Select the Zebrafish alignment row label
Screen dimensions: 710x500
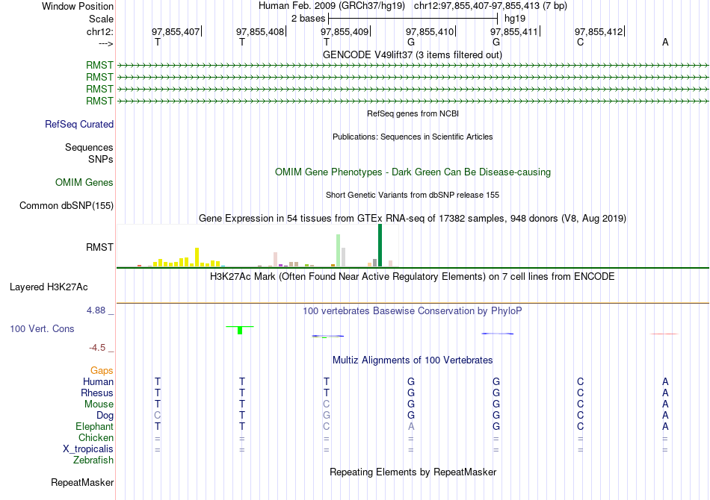click(x=93, y=460)
